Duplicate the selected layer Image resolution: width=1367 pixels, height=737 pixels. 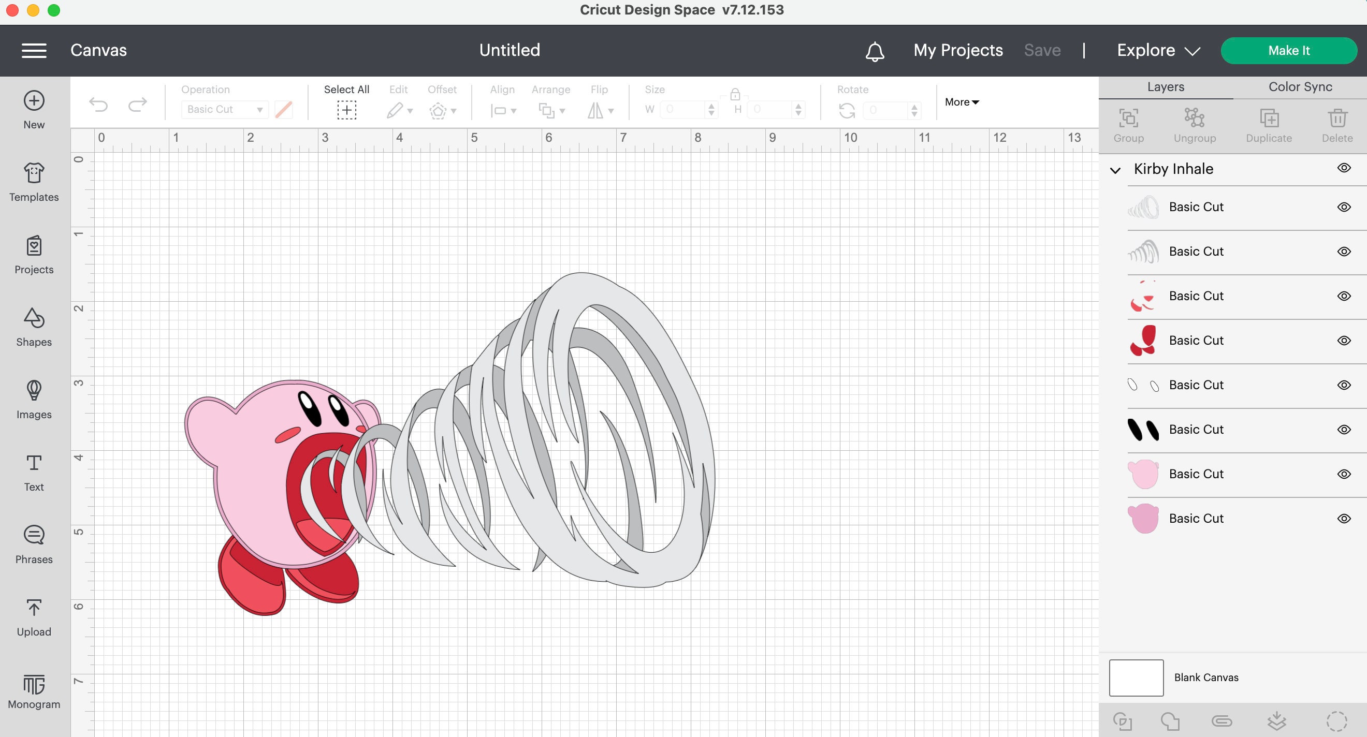1269,125
